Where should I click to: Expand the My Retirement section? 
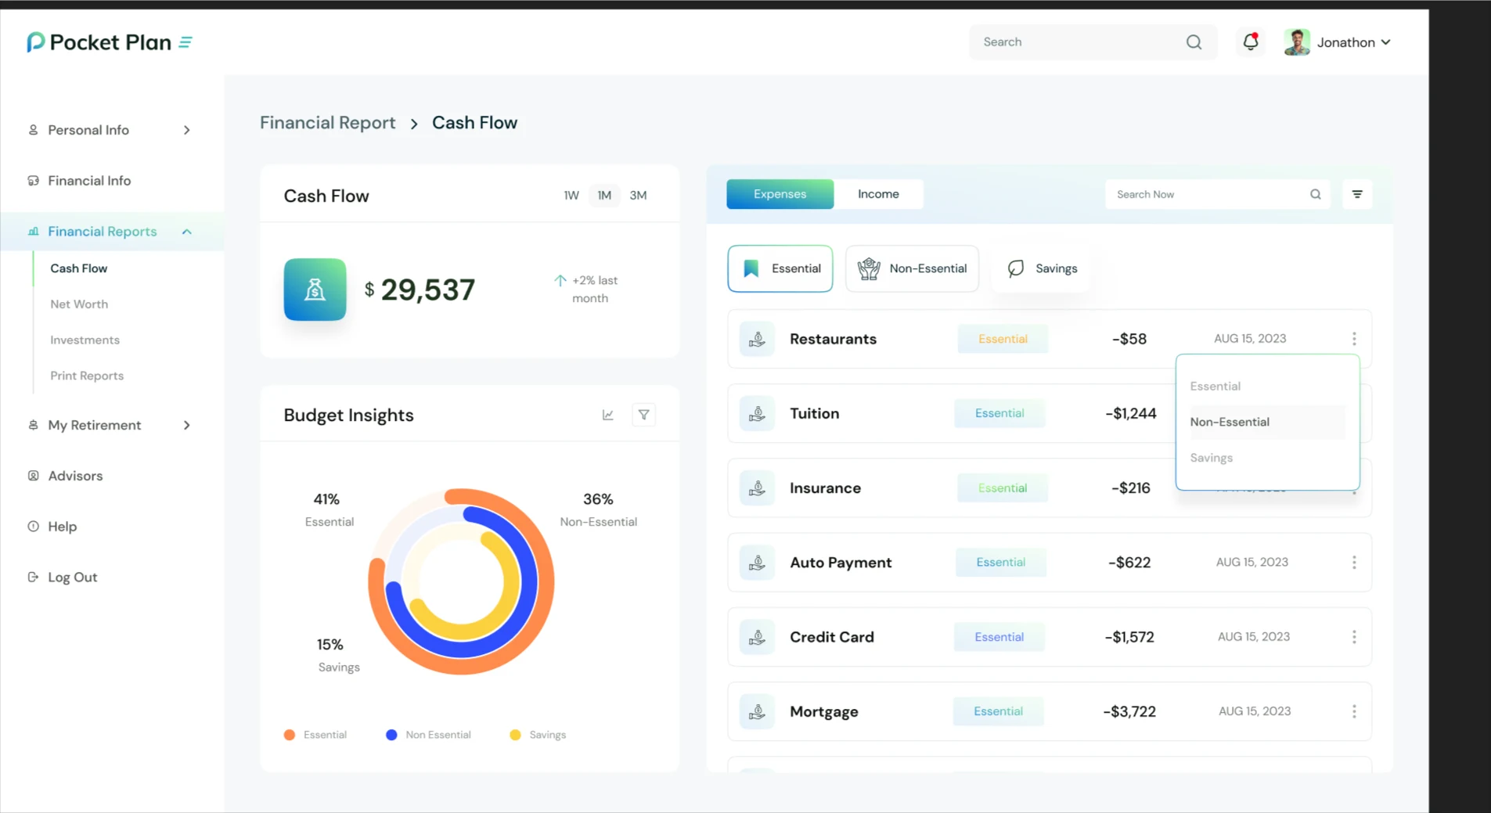click(187, 425)
